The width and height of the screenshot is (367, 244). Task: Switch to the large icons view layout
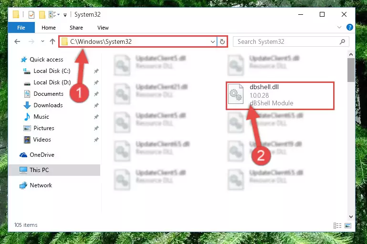click(x=348, y=225)
